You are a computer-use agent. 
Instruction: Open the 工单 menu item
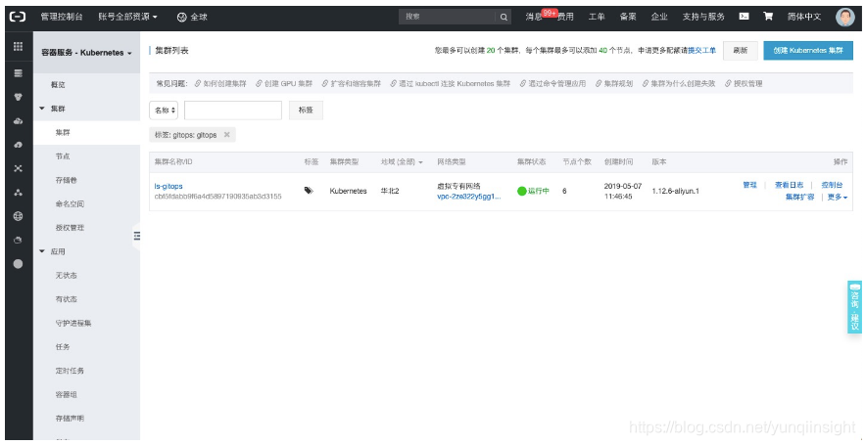[x=597, y=17]
